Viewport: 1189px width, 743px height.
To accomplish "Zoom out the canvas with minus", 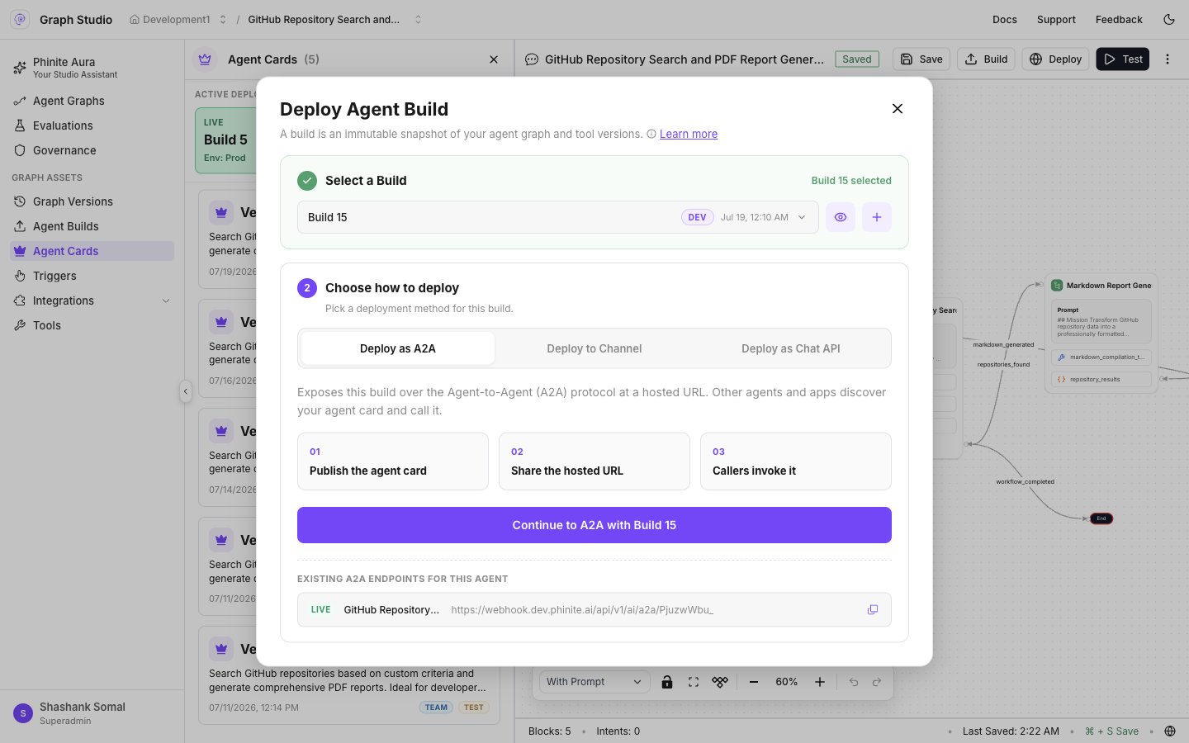I will pos(754,682).
